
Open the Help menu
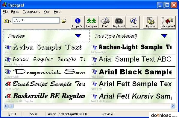[57, 12]
